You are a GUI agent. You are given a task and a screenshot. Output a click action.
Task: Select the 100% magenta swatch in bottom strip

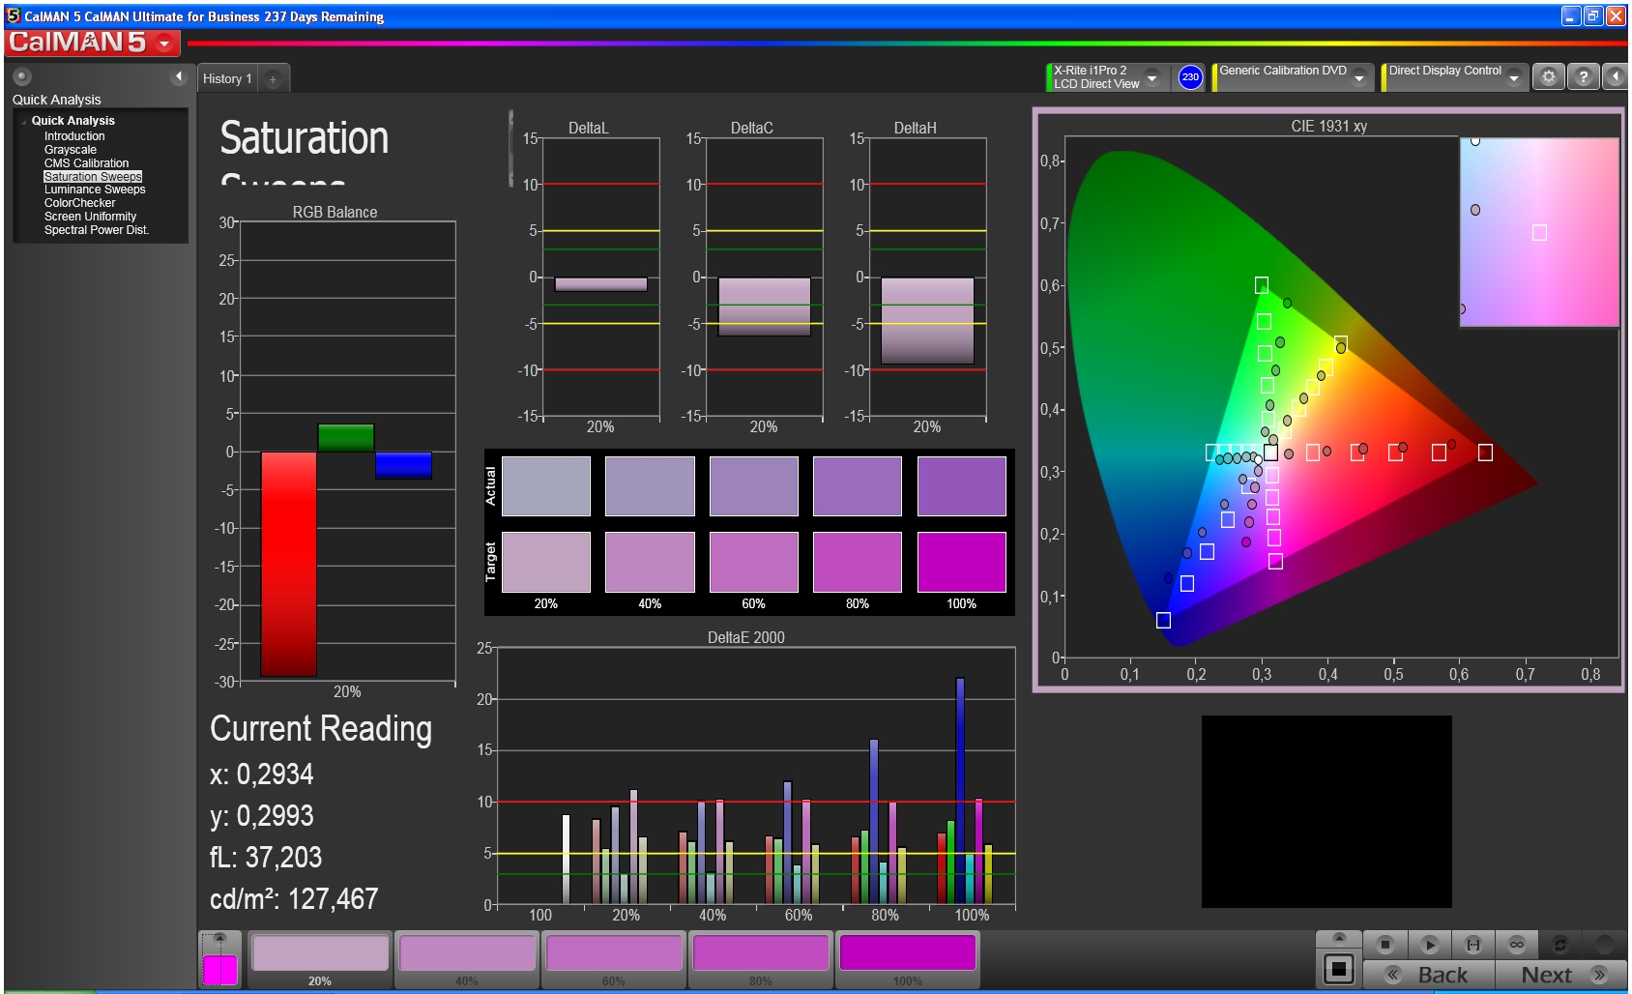point(907,953)
